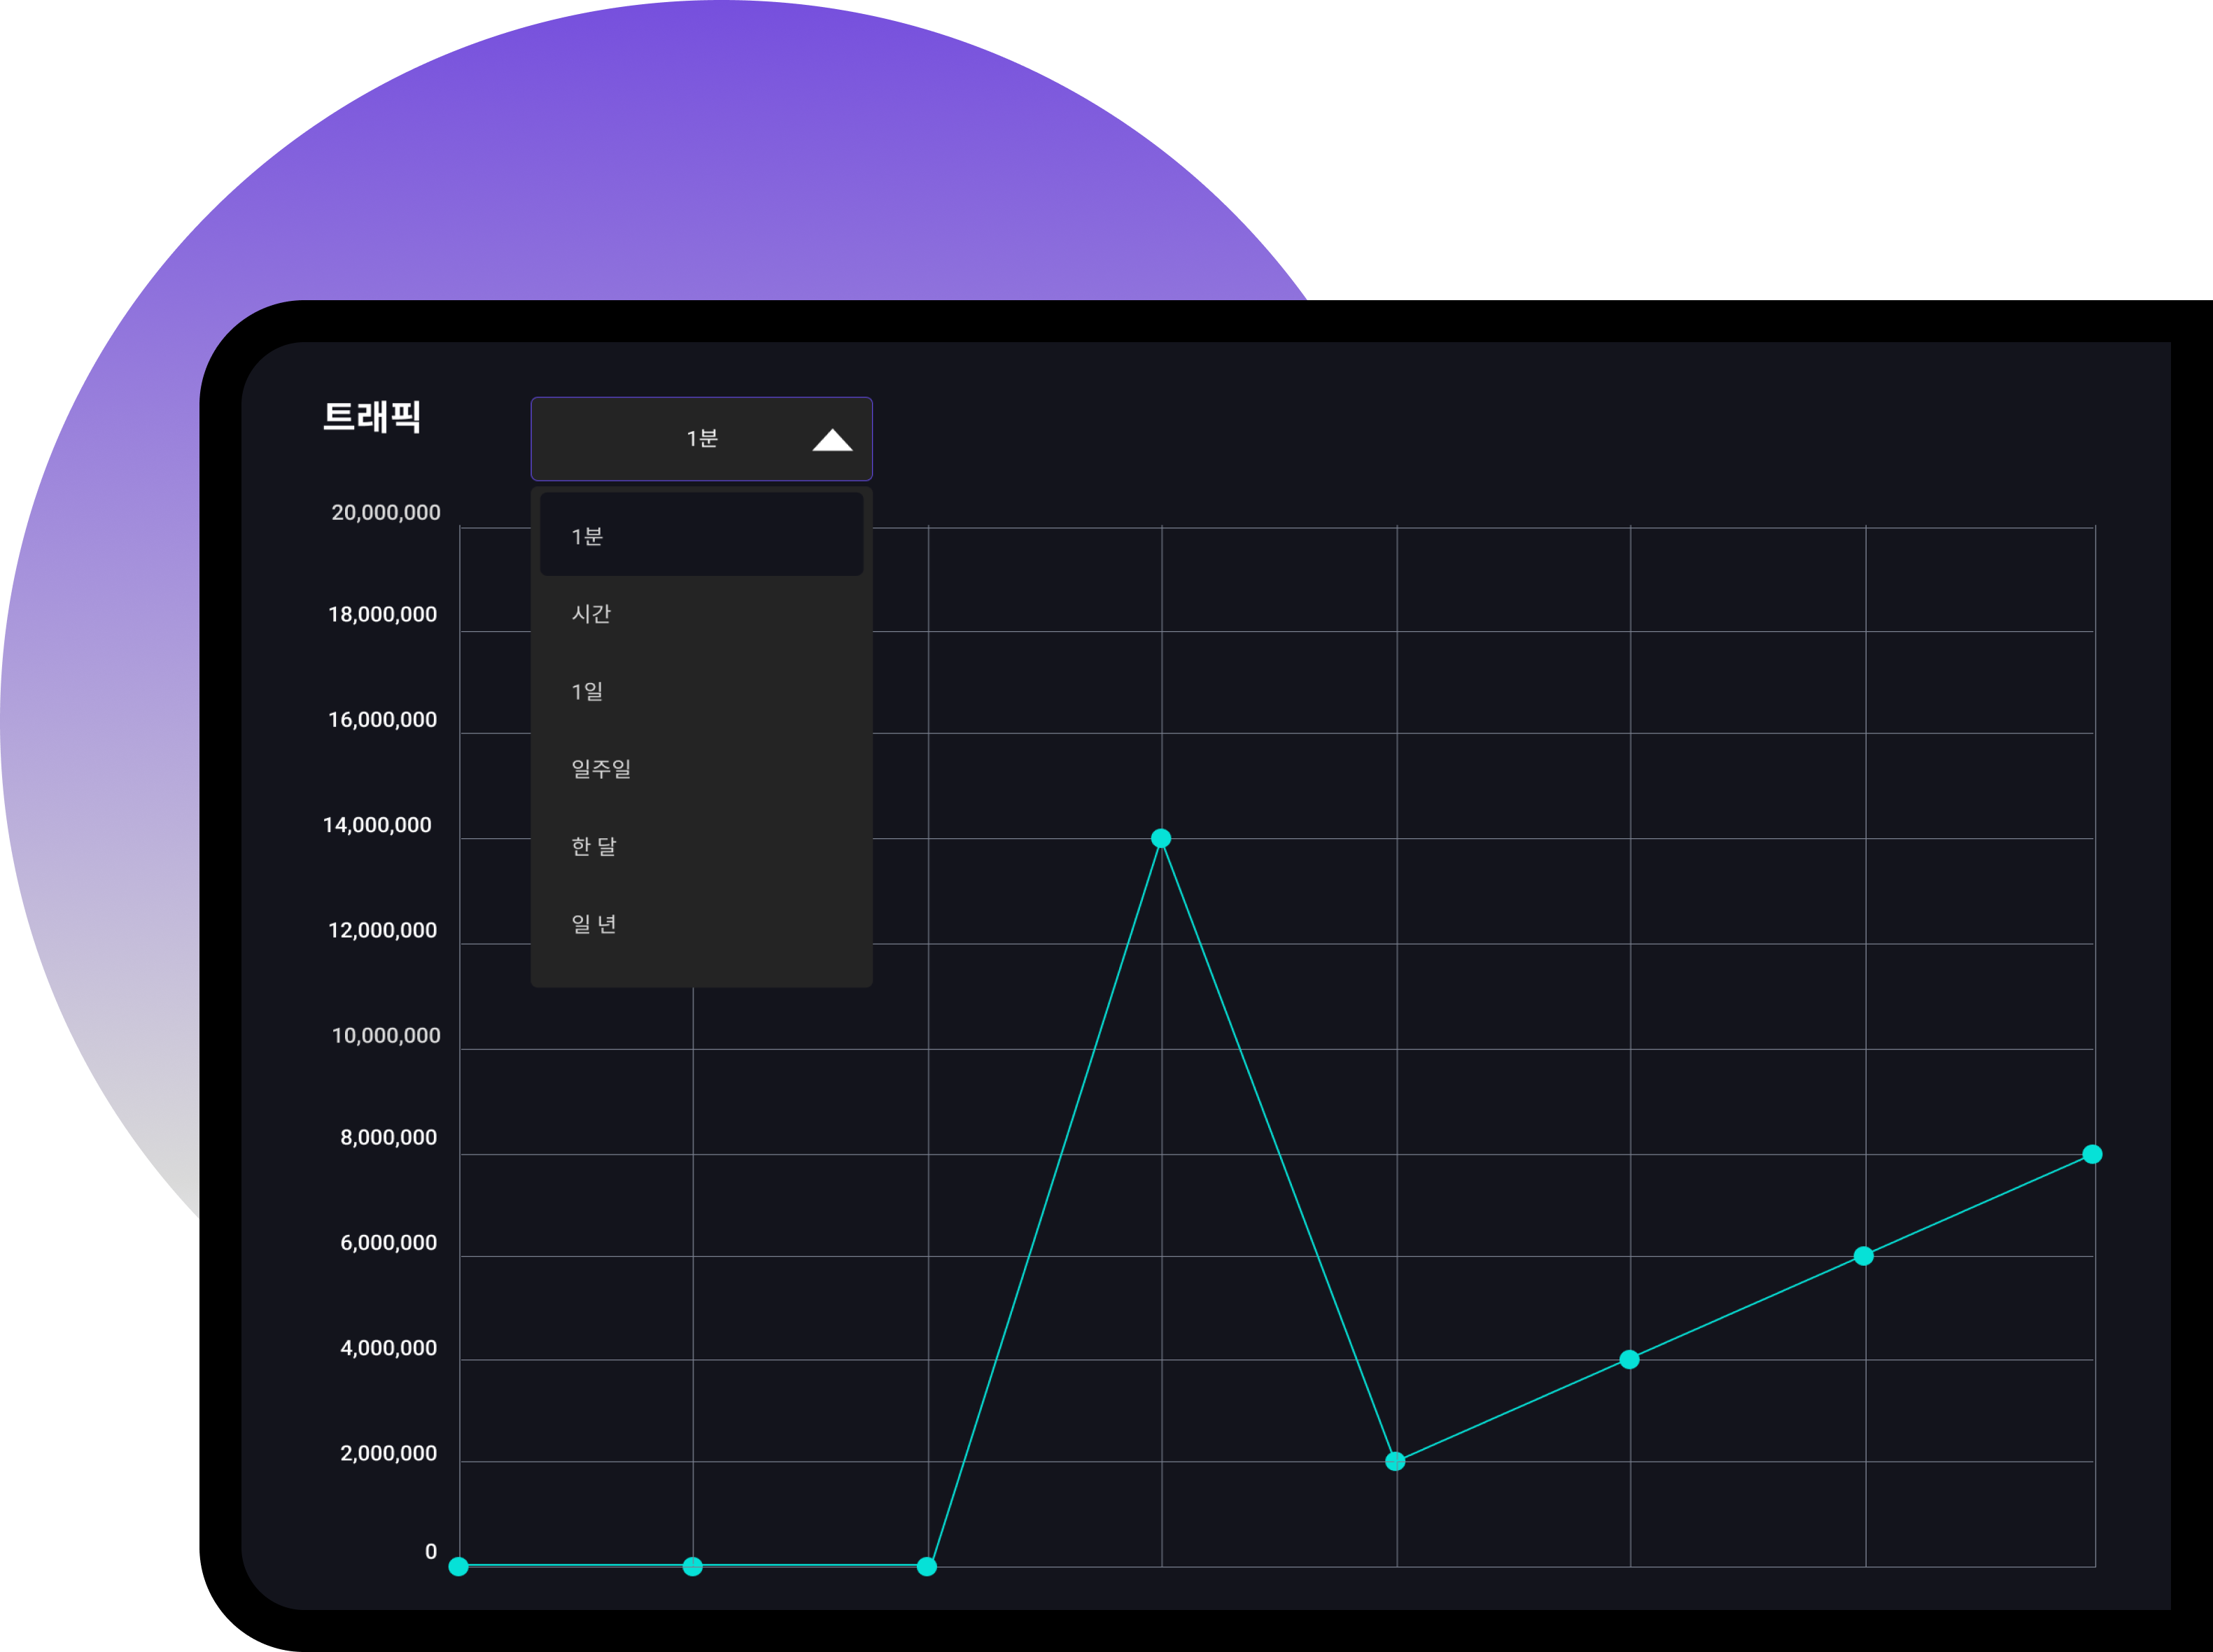Click the 0 axis label
This screenshot has height=1652, width=2213.
(431, 1552)
